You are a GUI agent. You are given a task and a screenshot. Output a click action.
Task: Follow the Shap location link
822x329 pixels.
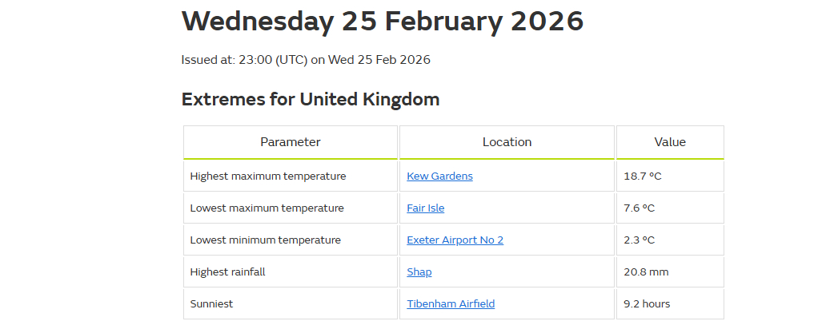click(419, 272)
